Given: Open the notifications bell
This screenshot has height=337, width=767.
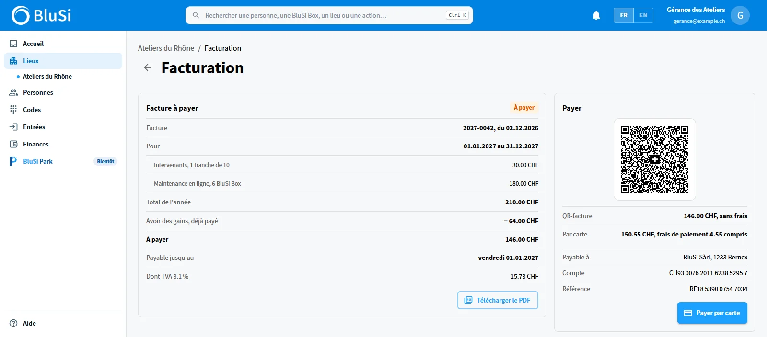Looking at the screenshot, I should [x=596, y=15].
